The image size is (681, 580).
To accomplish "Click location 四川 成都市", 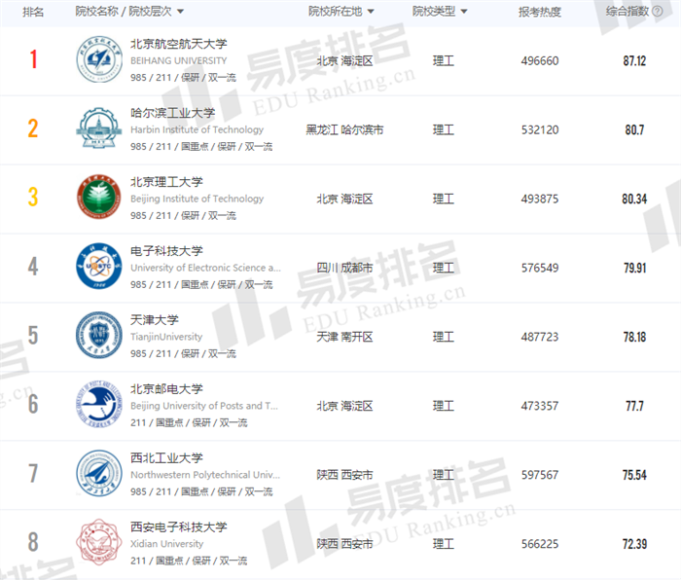I will click(x=344, y=268).
